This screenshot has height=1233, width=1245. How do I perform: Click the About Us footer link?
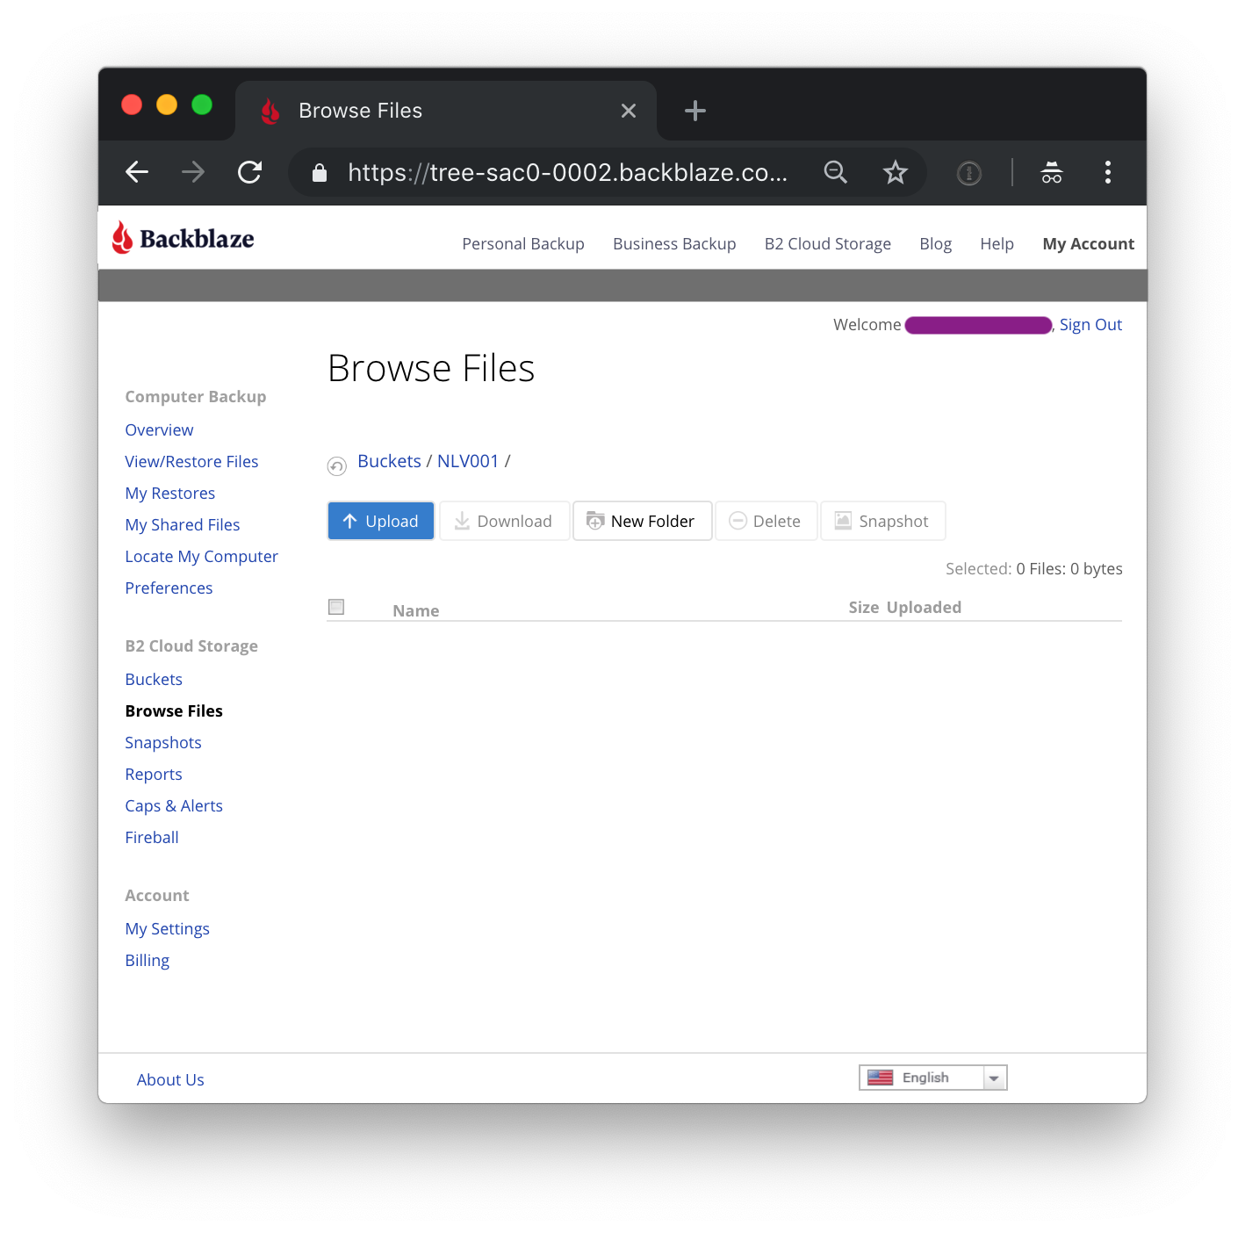pyautogui.click(x=170, y=1080)
